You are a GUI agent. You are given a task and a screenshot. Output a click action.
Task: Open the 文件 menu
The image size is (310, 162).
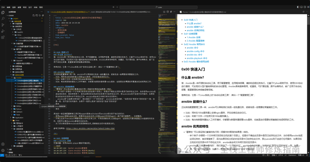click(3, 7)
